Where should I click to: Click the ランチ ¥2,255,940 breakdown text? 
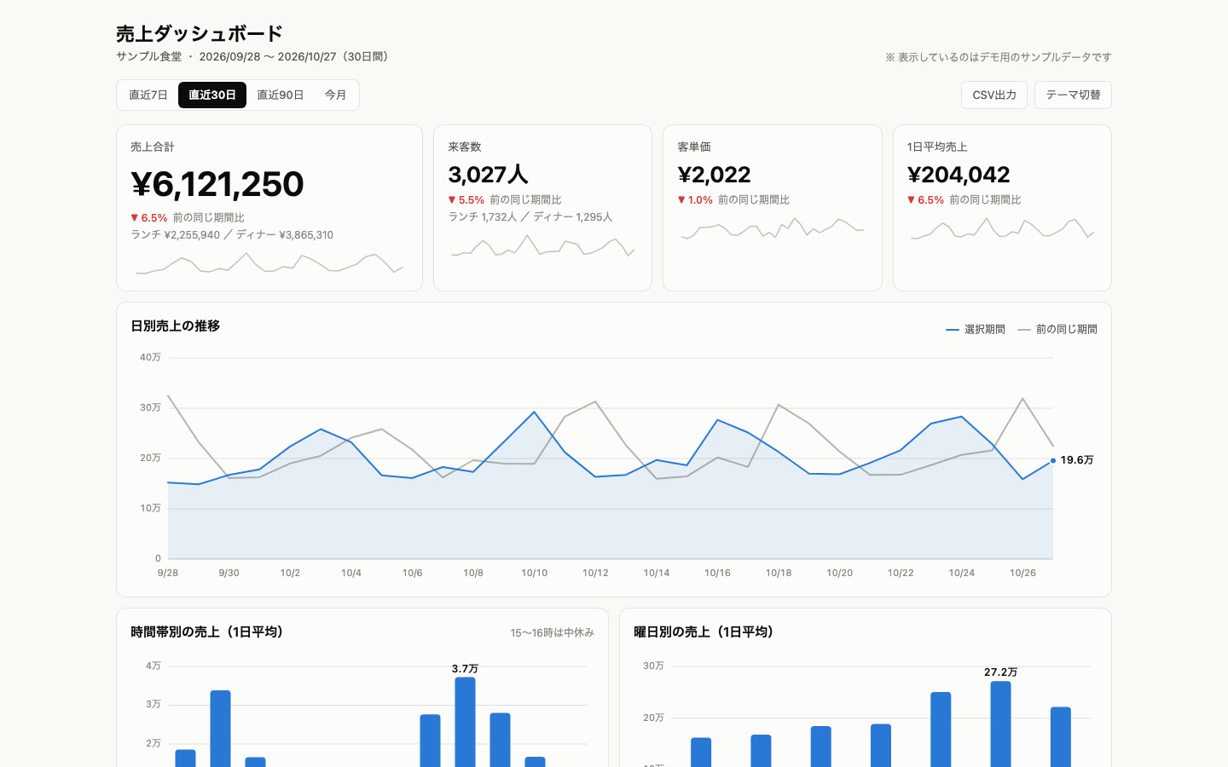176,234
